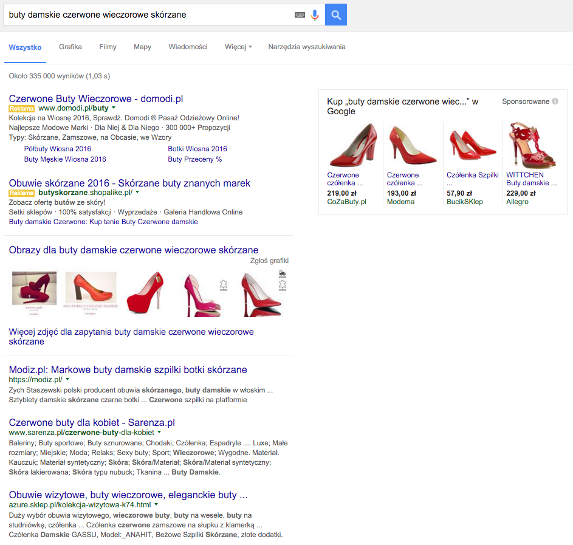The height and width of the screenshot is (545, 573).
Task: Switch to the Mapy tab
Action: [142, 47]
